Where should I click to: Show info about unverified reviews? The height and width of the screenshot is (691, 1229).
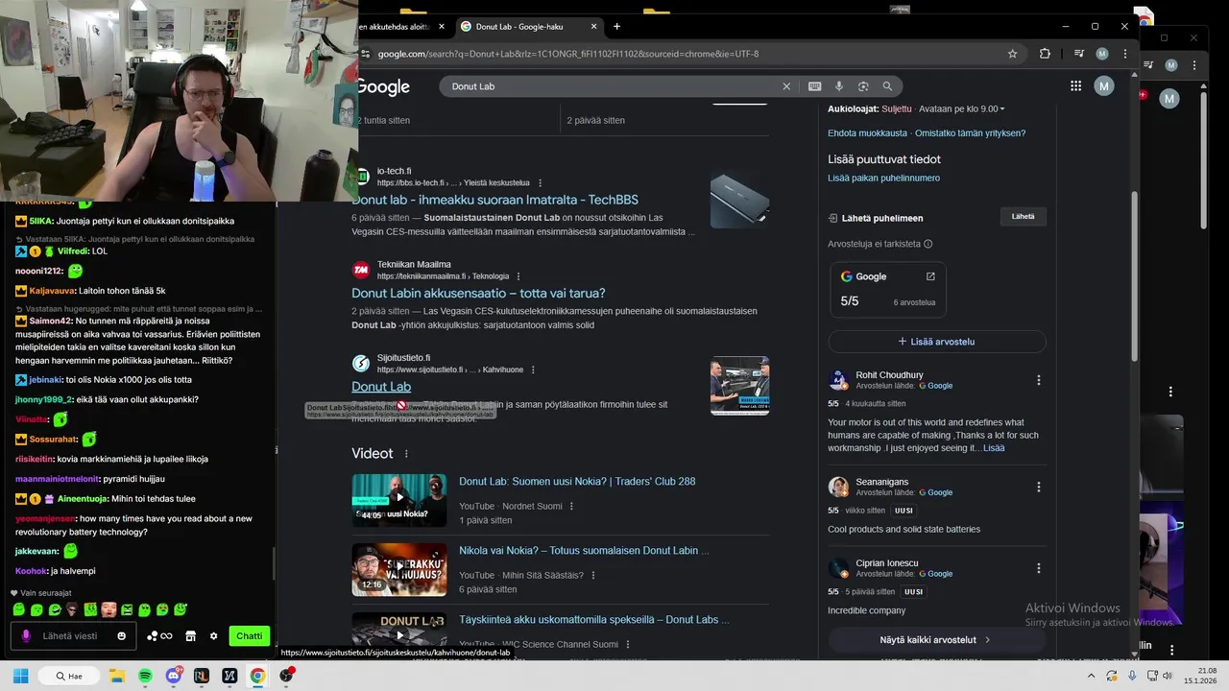tap(928, 245)
